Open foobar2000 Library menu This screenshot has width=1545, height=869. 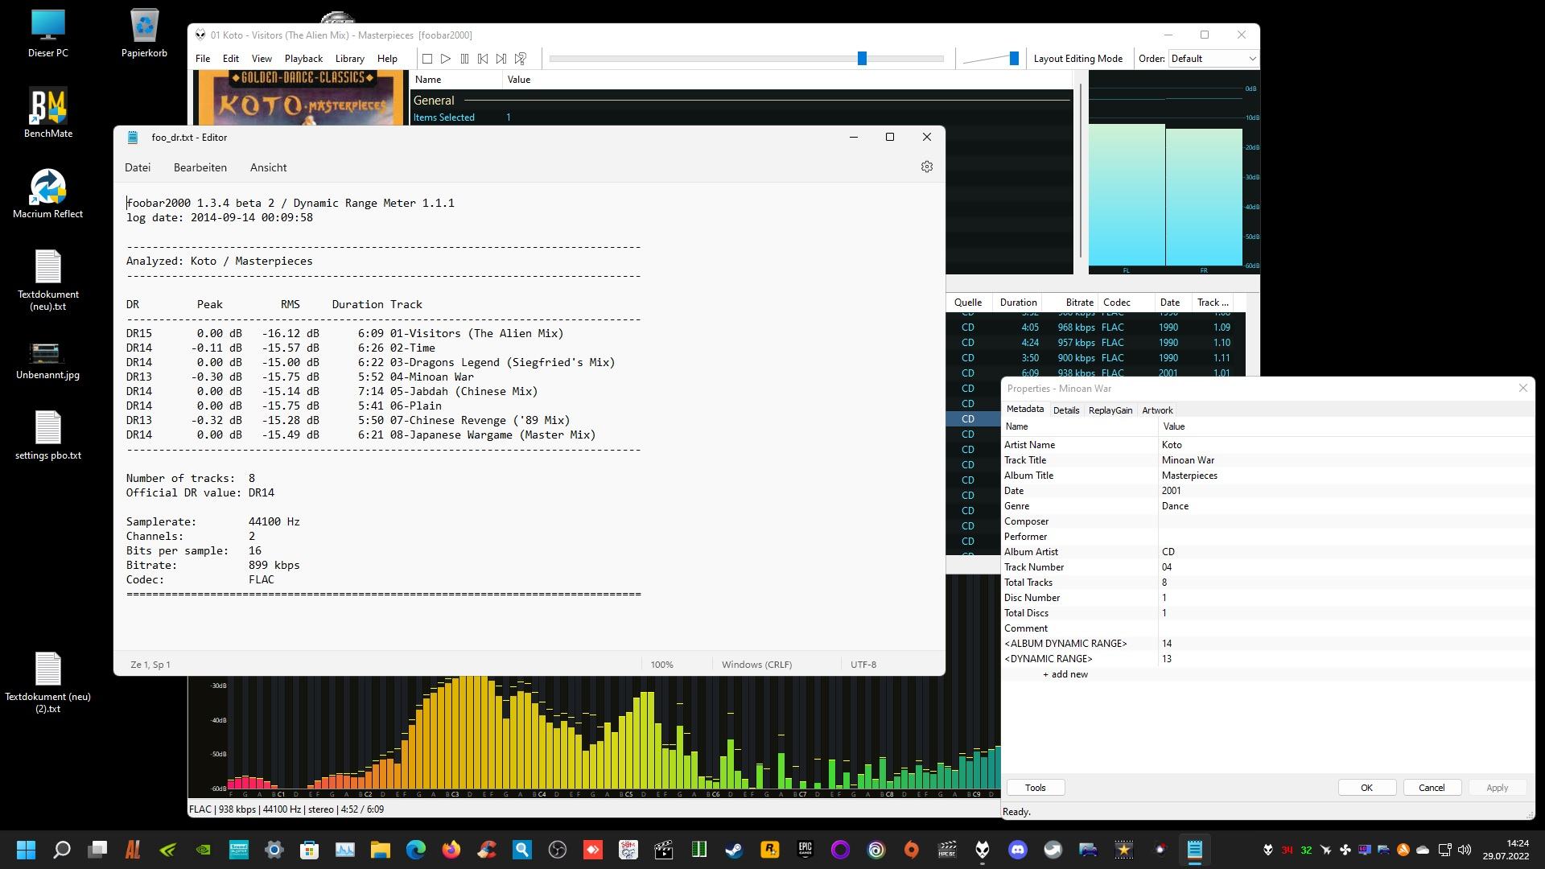pyautogui.click(x=349, y=59)
